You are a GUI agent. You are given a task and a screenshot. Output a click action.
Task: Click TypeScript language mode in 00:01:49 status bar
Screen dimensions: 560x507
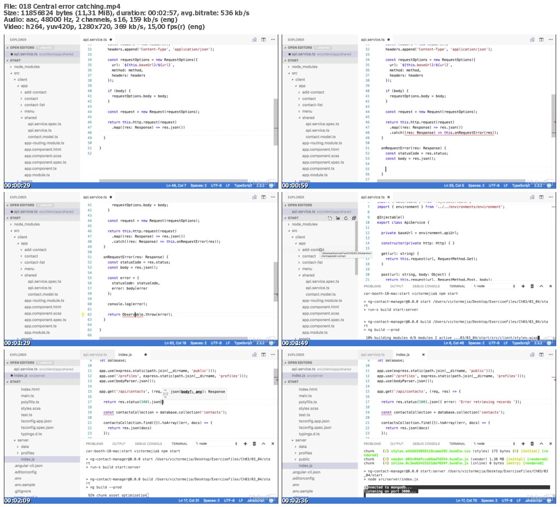[521, 343]
